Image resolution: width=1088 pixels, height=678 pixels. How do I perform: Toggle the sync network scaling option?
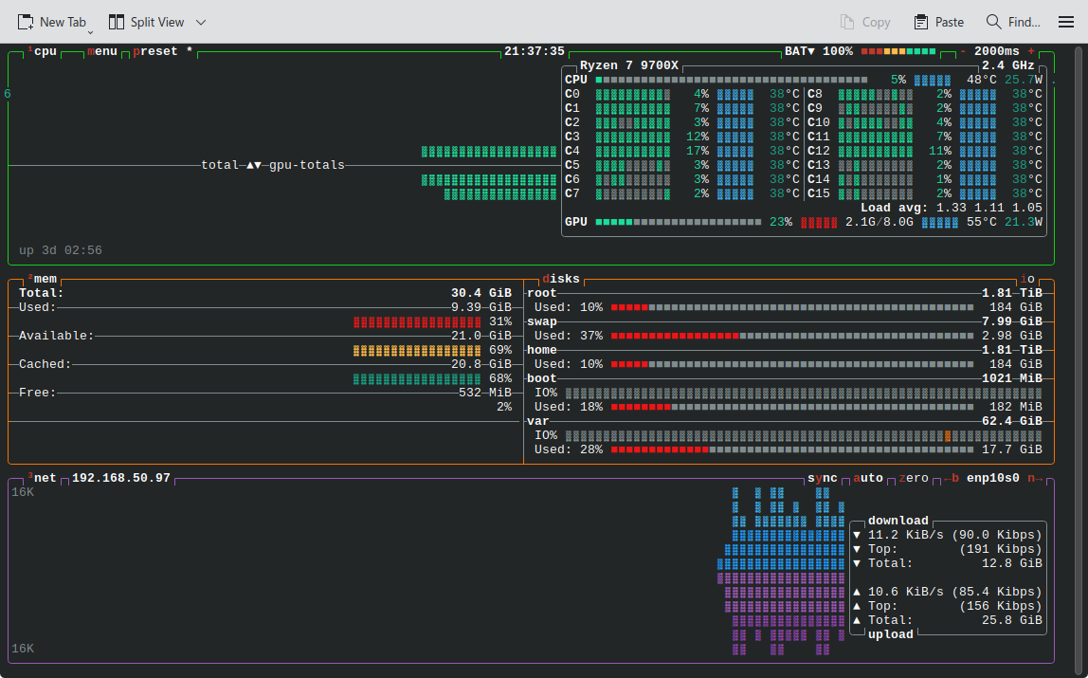[x=823, y=478]
